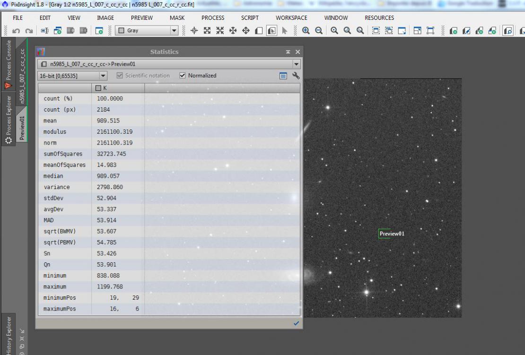Open Statistics wrench options icon

[296, 76]
